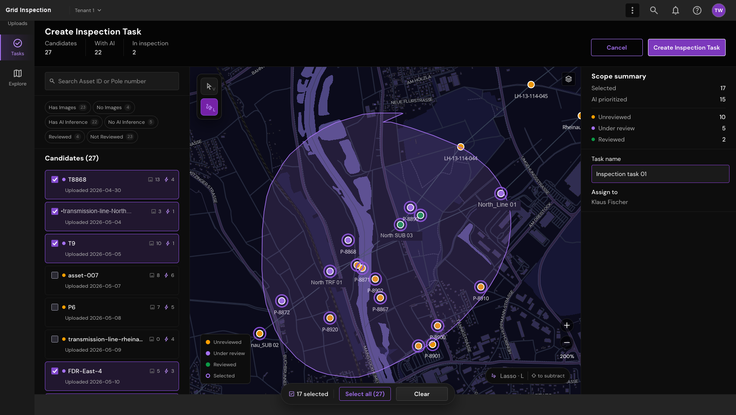Open Uploads in sidebar
This screenshot has height=415, width=736.
coord(18,23)
